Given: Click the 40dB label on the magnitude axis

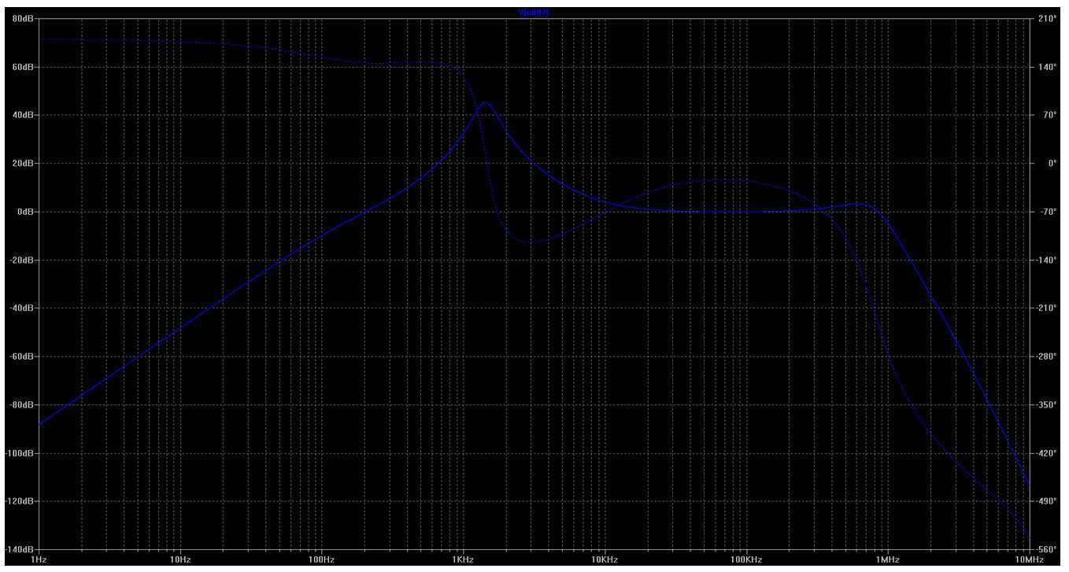Looking at the screenshot, I should coord(23,115).
